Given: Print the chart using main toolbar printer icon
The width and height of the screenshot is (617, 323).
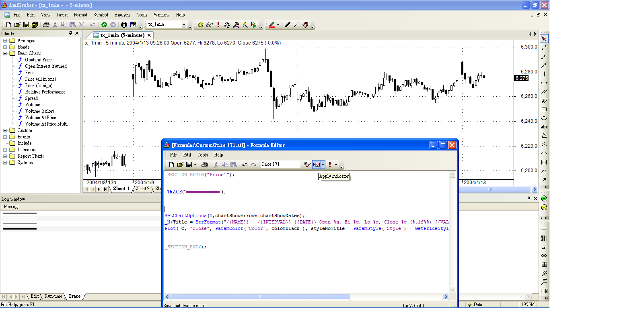Looking at the screenshot, I should (x=46, y=24).
